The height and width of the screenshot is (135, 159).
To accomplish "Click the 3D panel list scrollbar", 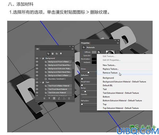I will coord(73,65).
